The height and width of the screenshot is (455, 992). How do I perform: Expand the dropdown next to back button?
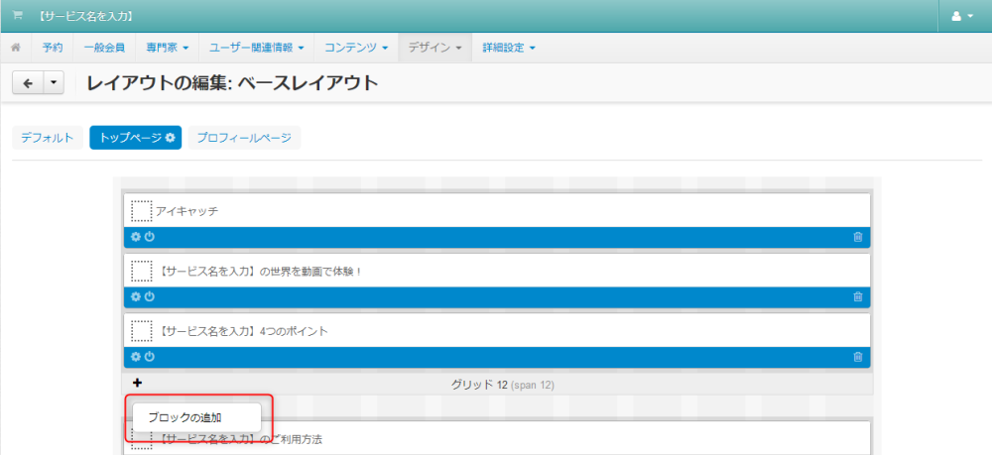[54, 83]
